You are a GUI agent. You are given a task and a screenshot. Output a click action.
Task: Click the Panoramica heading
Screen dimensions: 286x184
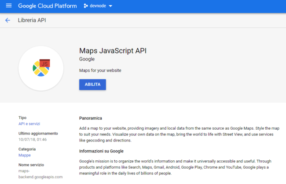click(91, 118)
